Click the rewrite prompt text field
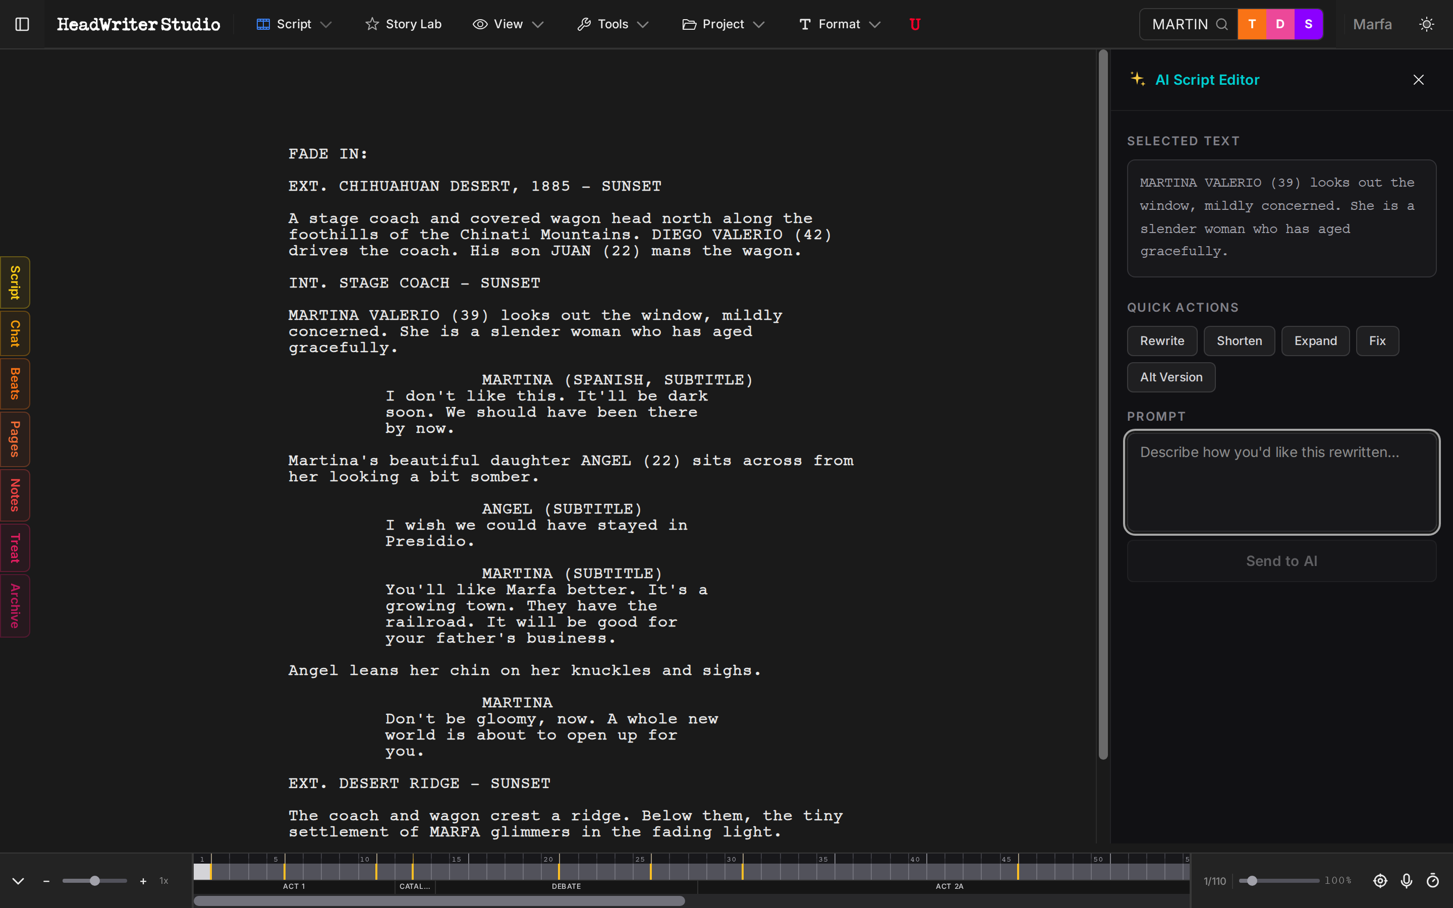Viewport: 1453px width, 908px height. tap(1281, 483)
